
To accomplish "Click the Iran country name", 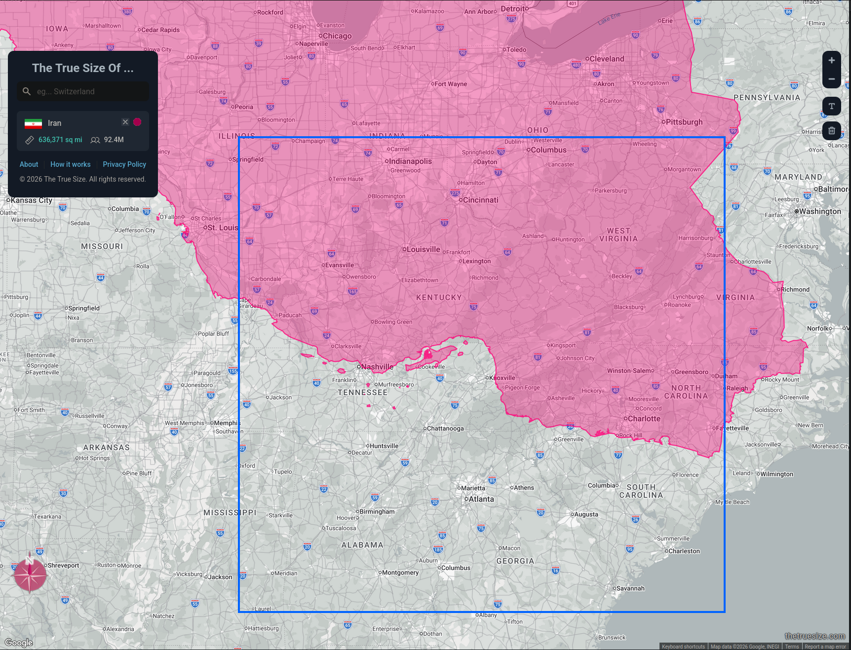I will [54, 123].
